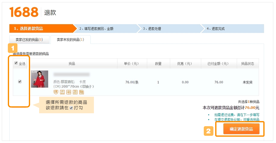276x143 pixels.
Task: Select the 卖家未发的货品 tab
Action: [x=70, y=40]
